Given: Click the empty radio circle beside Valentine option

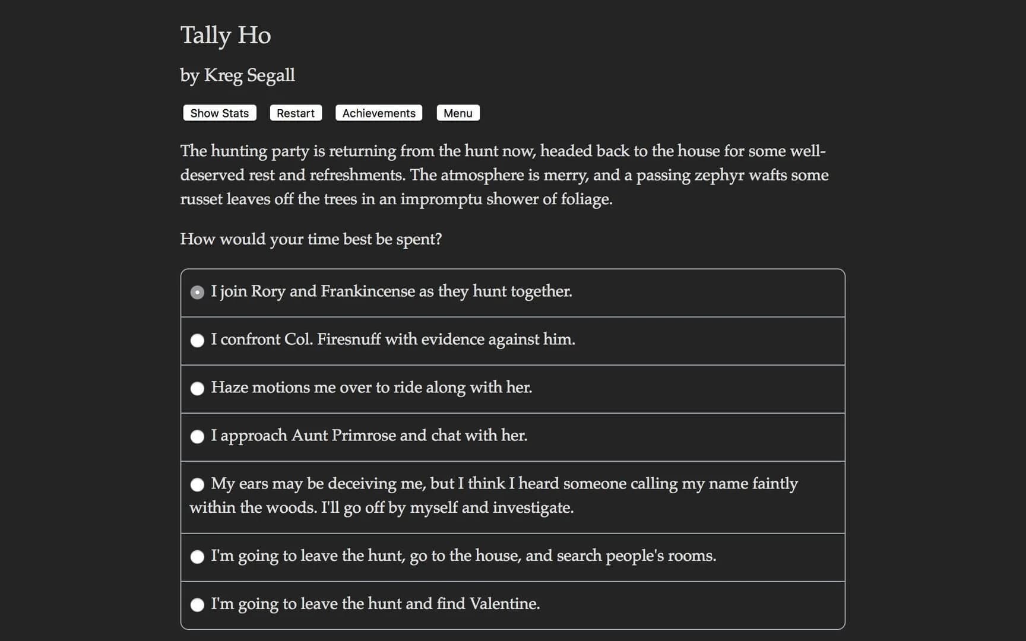Looking at the screenshot, I should pyautogui.click(x=197, y=604).
